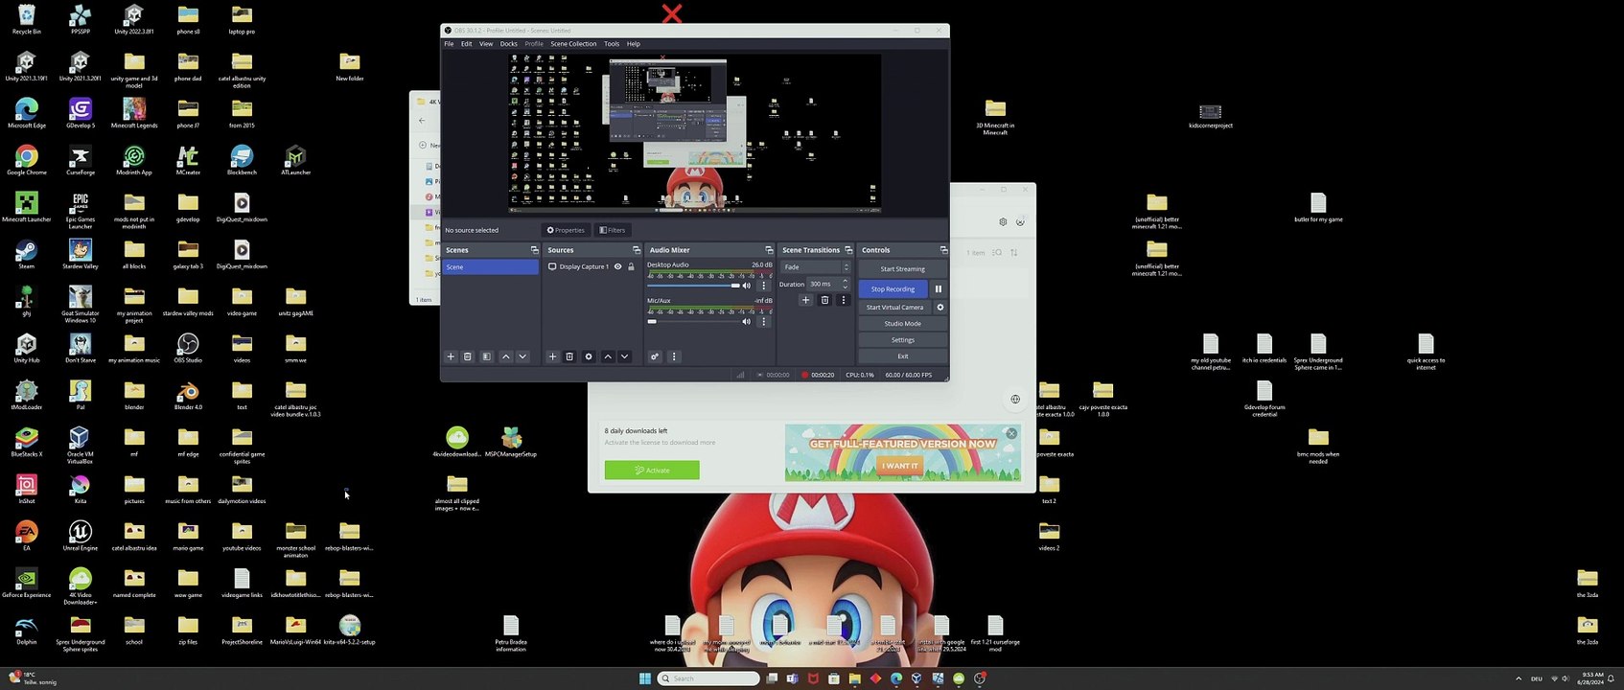Open Audio Mixer bottom options menu
This screenshot has height=690, width=1624.
(674, 356)
